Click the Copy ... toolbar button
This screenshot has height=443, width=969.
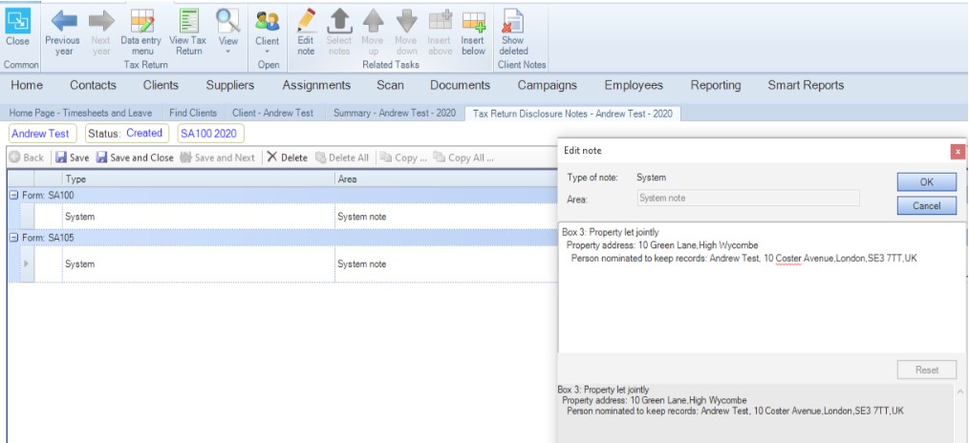point(403,158)
